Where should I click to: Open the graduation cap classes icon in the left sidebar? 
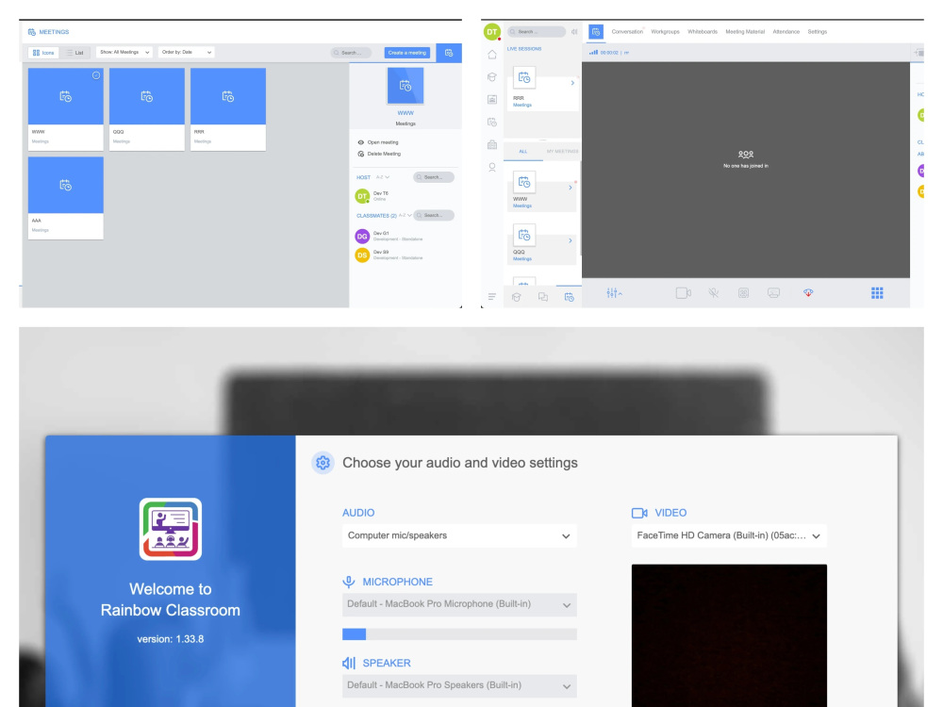click(492, 77)
